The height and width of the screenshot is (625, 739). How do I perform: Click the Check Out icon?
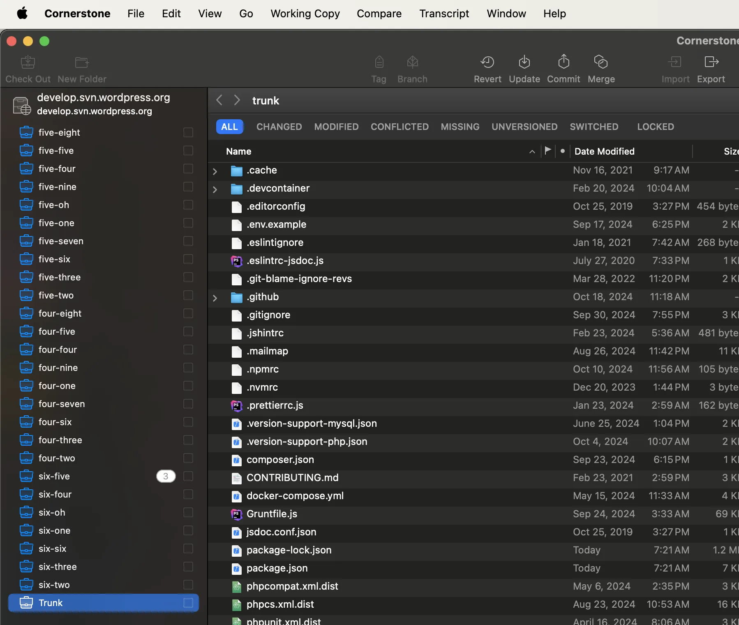click(28, 62)
